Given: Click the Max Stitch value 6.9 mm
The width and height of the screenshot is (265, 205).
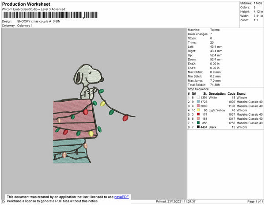Looking at the screenshot, I should tap(216, 72).
